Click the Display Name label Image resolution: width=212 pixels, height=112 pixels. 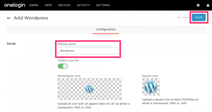67,44
